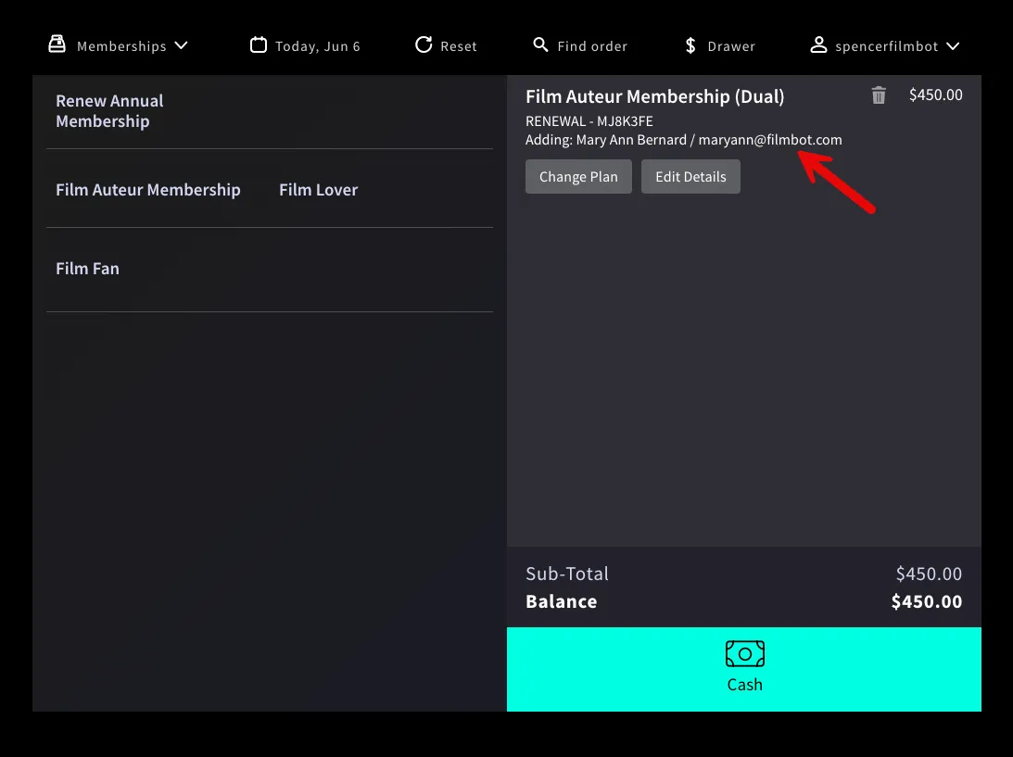Pay with the teal Cash button

744,669
